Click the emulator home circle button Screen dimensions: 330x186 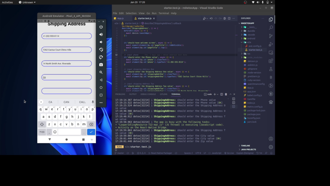click(x=101, y=88)
